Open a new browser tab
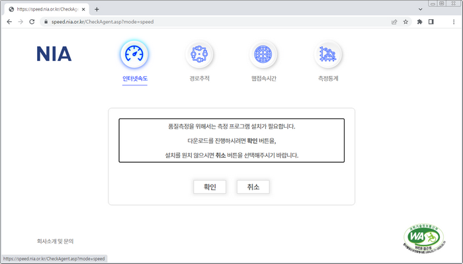 point(97,9)
